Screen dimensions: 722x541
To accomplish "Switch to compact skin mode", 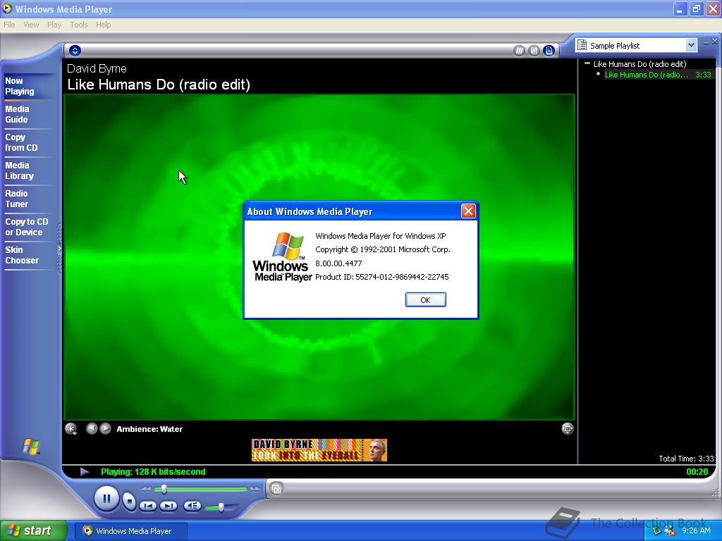I will coord(276,489).
